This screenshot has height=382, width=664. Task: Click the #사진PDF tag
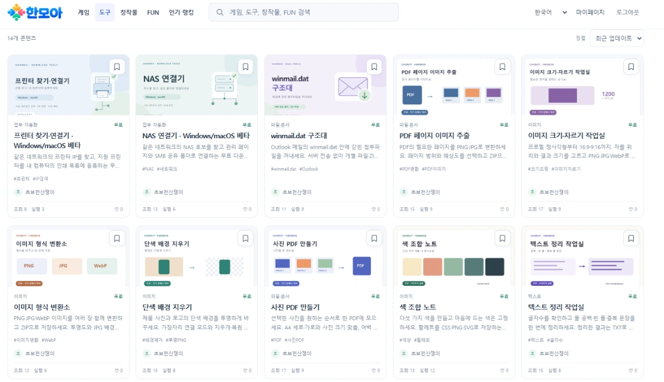(x=294, y=339)
